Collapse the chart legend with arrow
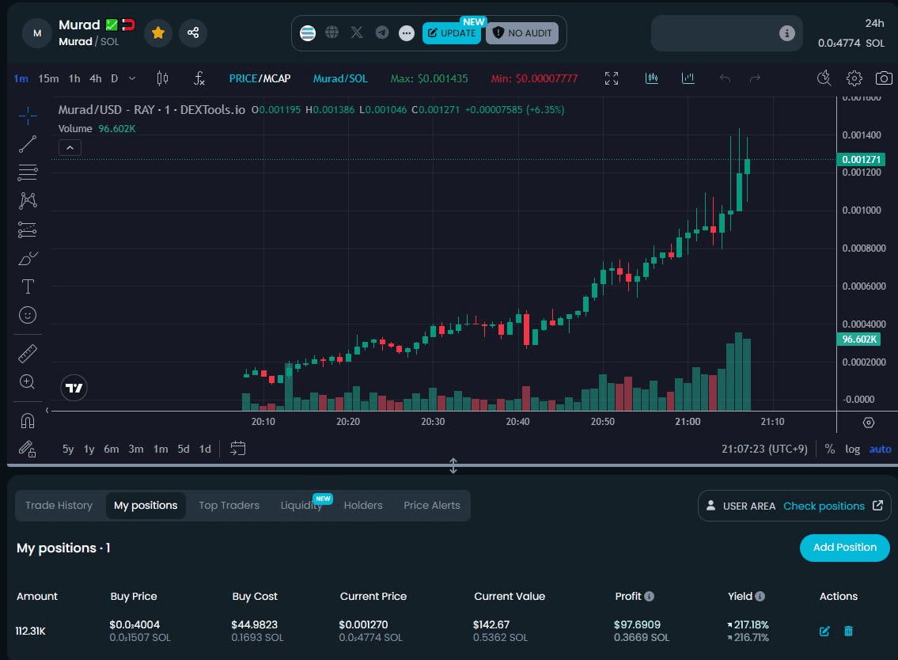This screenshot has width=898, height=660. [x=70, y=148]
